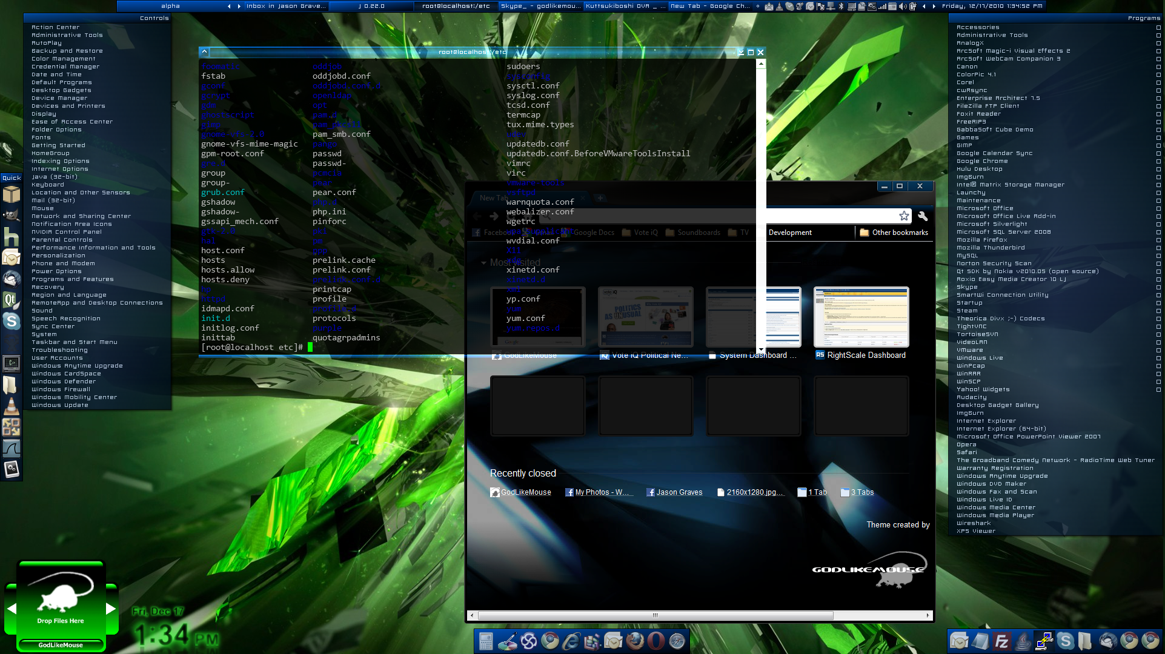
Task: Open FileZilla icon in the right dock
Action: [1001, 641]
